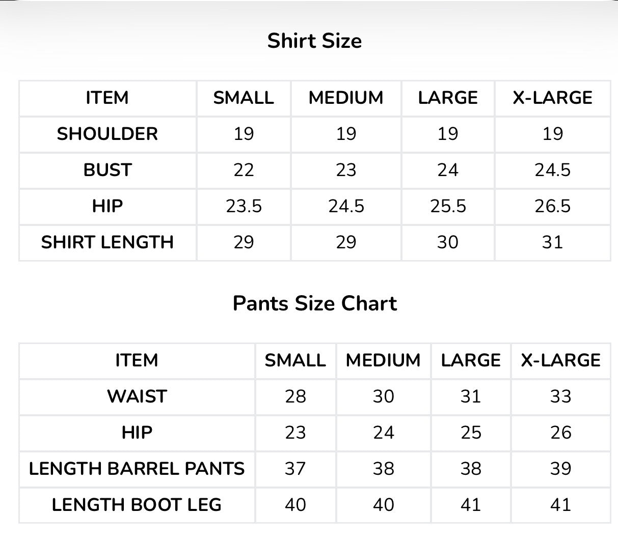618x543 pixels.
Task: Select shirt hip value 23.5
Action: pyautogui.click(x=244, y=206)
